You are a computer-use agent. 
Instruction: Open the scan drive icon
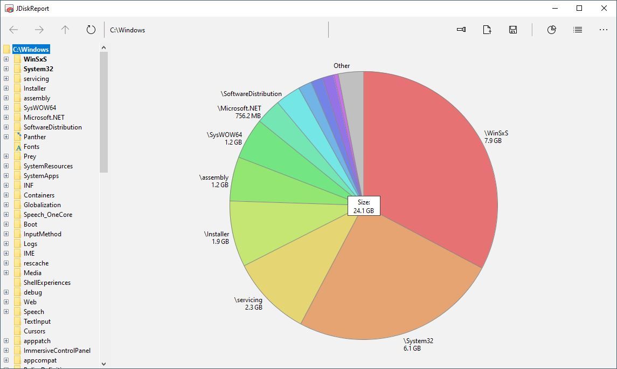coord(461,30)
